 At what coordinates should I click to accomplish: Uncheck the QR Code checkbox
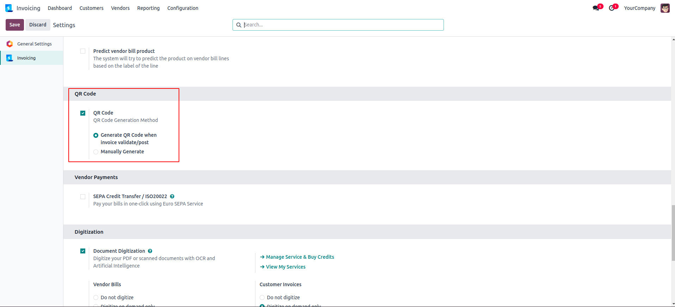click(x=83, y=113)
